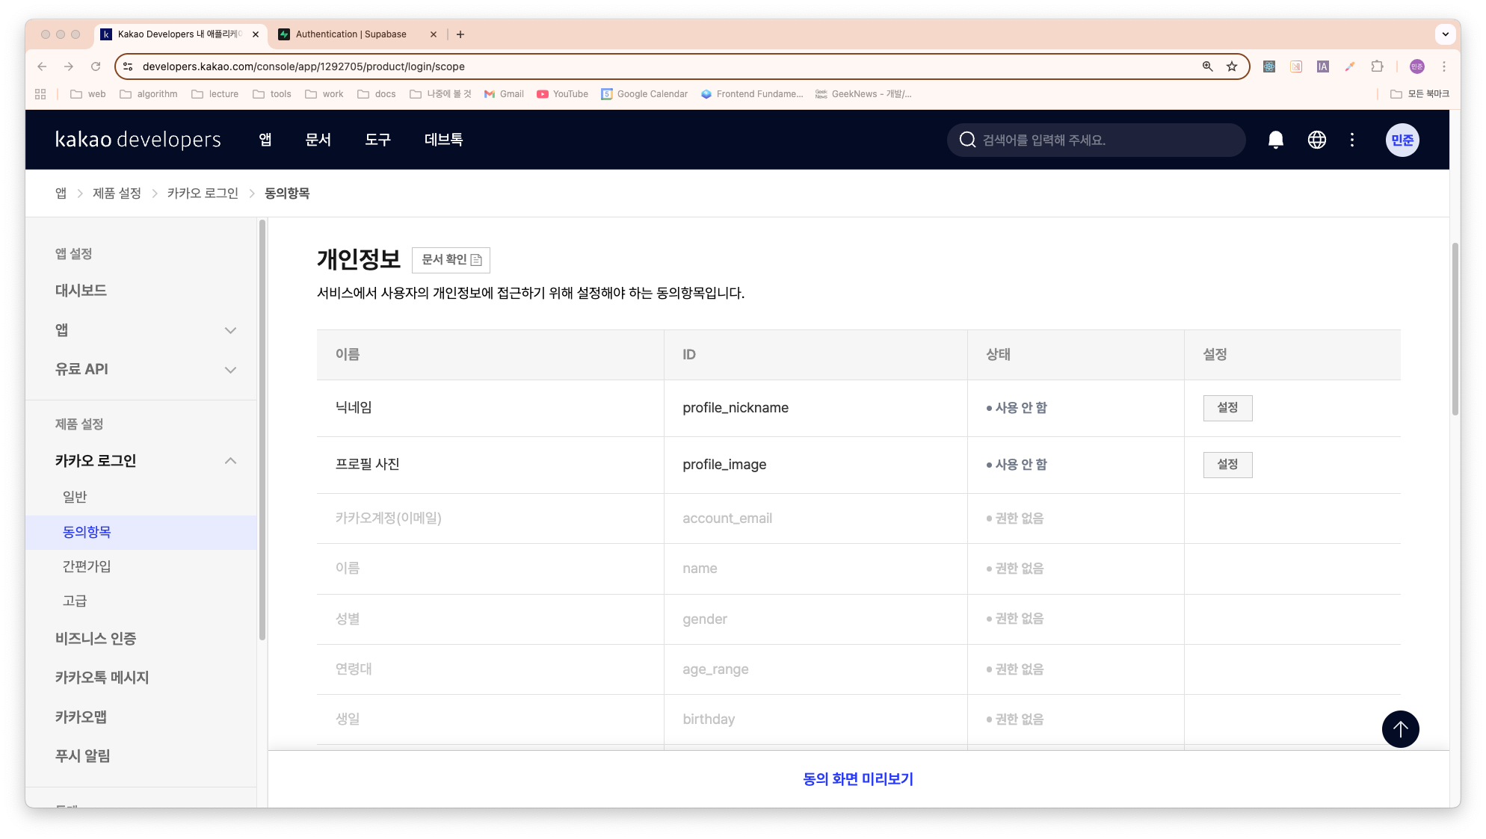Bookmark page with the star icon

pyautogui.click(x=1232, y=66)
